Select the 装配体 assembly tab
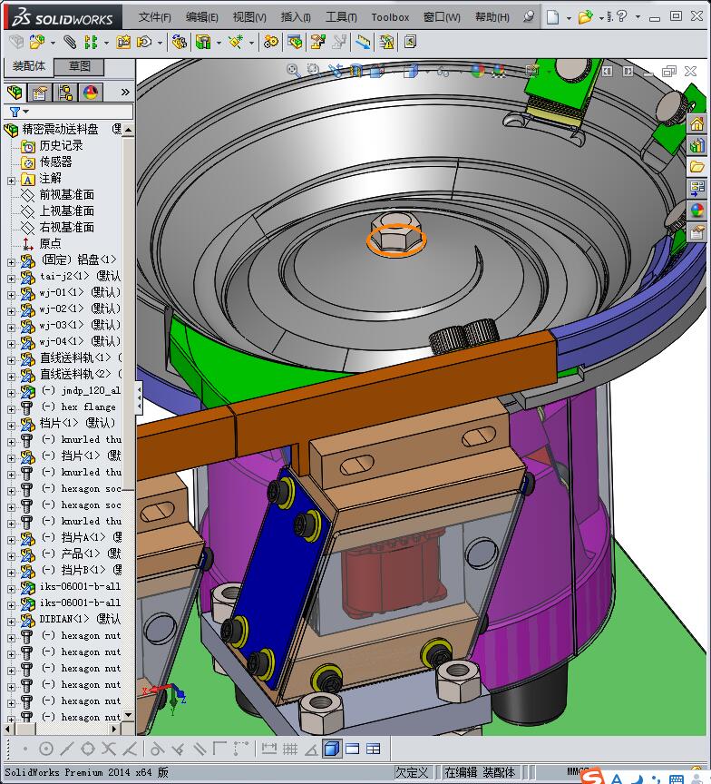Image resolution: width=711 pixels, height=784 pixels. (x=28, y=66)
